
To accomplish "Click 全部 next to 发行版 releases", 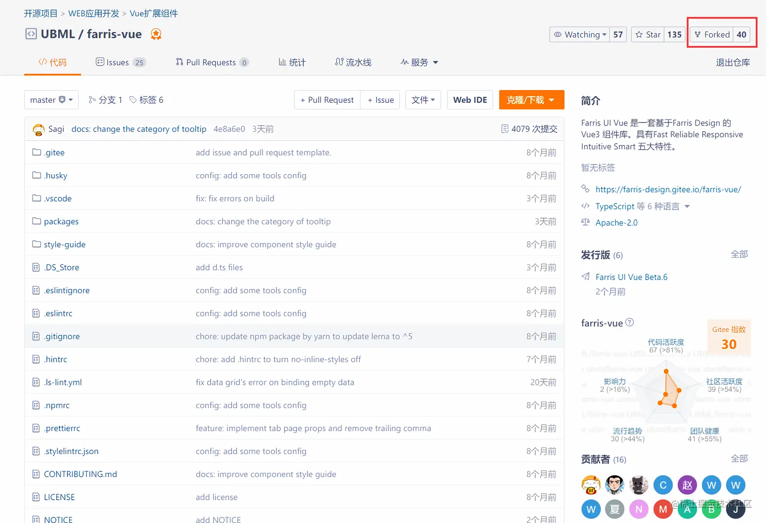I will 739,254.
